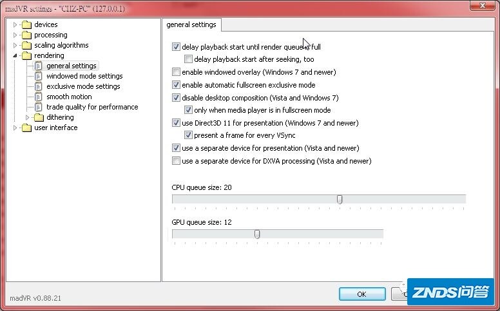500x311 pixels.
Task: Open the devices folder icon
Action: [x=27, y=24]
